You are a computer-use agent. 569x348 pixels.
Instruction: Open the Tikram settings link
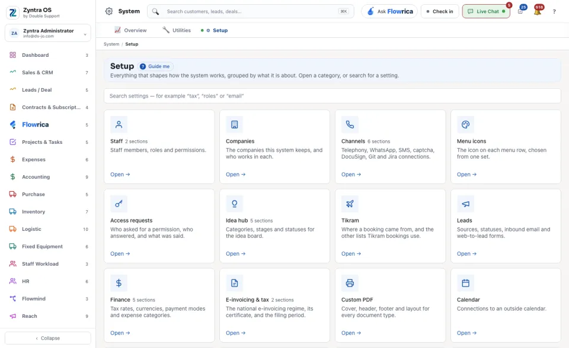coord(351,254)
